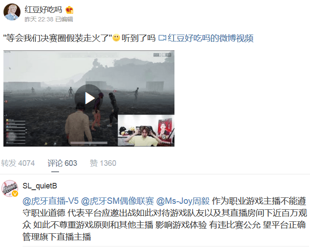The image size is (310, 247).
Task: Click the 赞 1360 like count
Action: [x=103, y=163]
